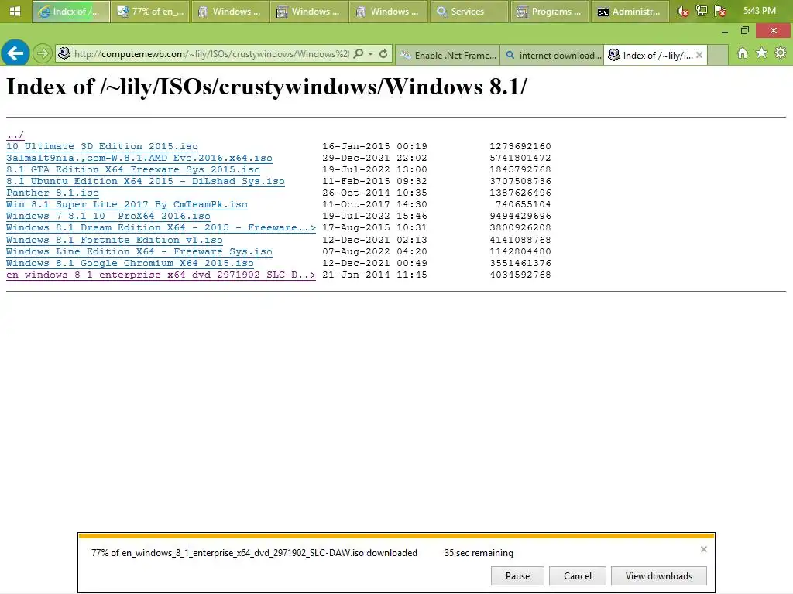
Task: Click the network tray icon
Action: [702, 11]
